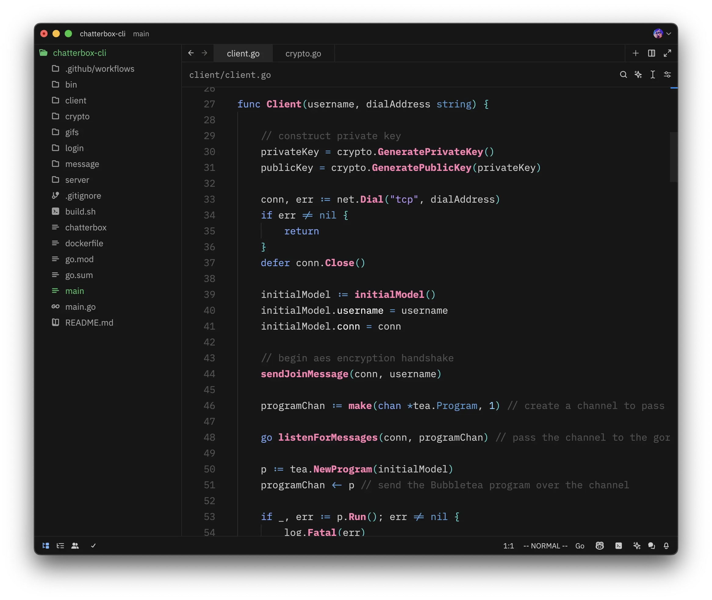Switch to the crypto.go tab

(303, 53)
